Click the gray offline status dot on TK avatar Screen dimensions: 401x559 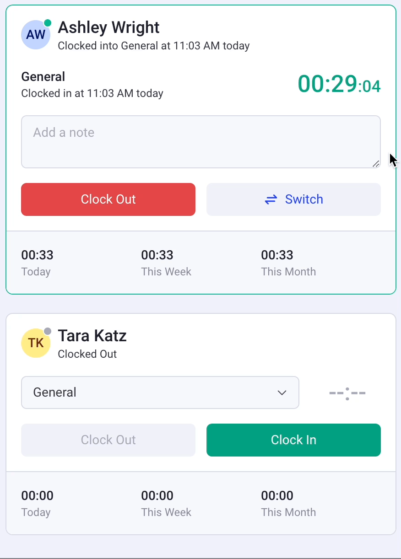(x=48, y=331)
